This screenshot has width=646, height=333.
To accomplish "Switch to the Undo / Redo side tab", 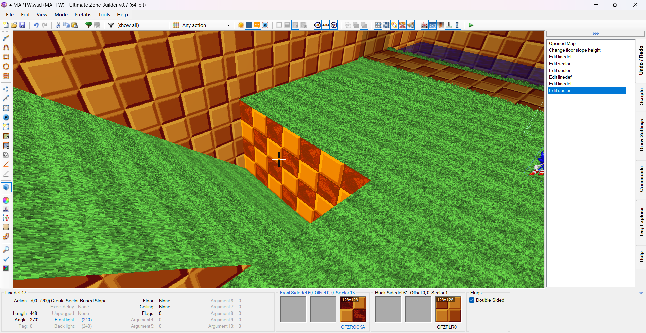I will (x=641, y=60).
